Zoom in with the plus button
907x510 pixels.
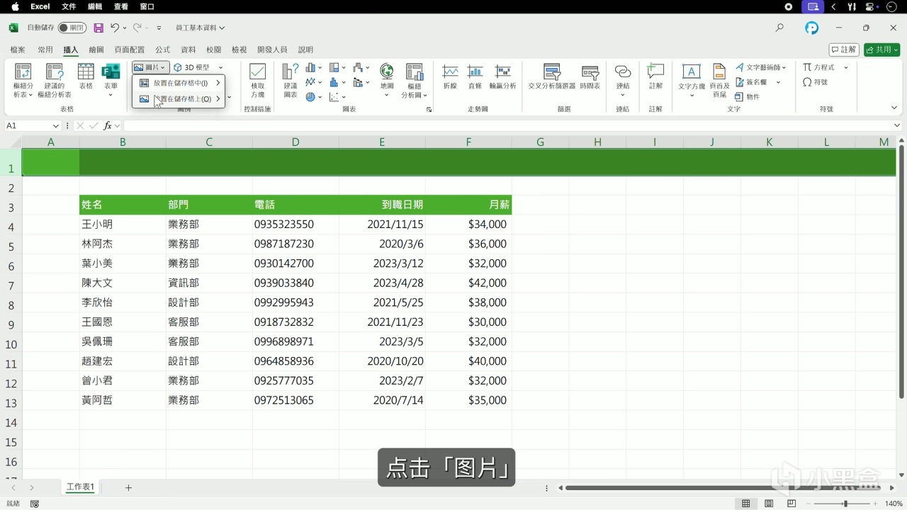coord(877,504)
